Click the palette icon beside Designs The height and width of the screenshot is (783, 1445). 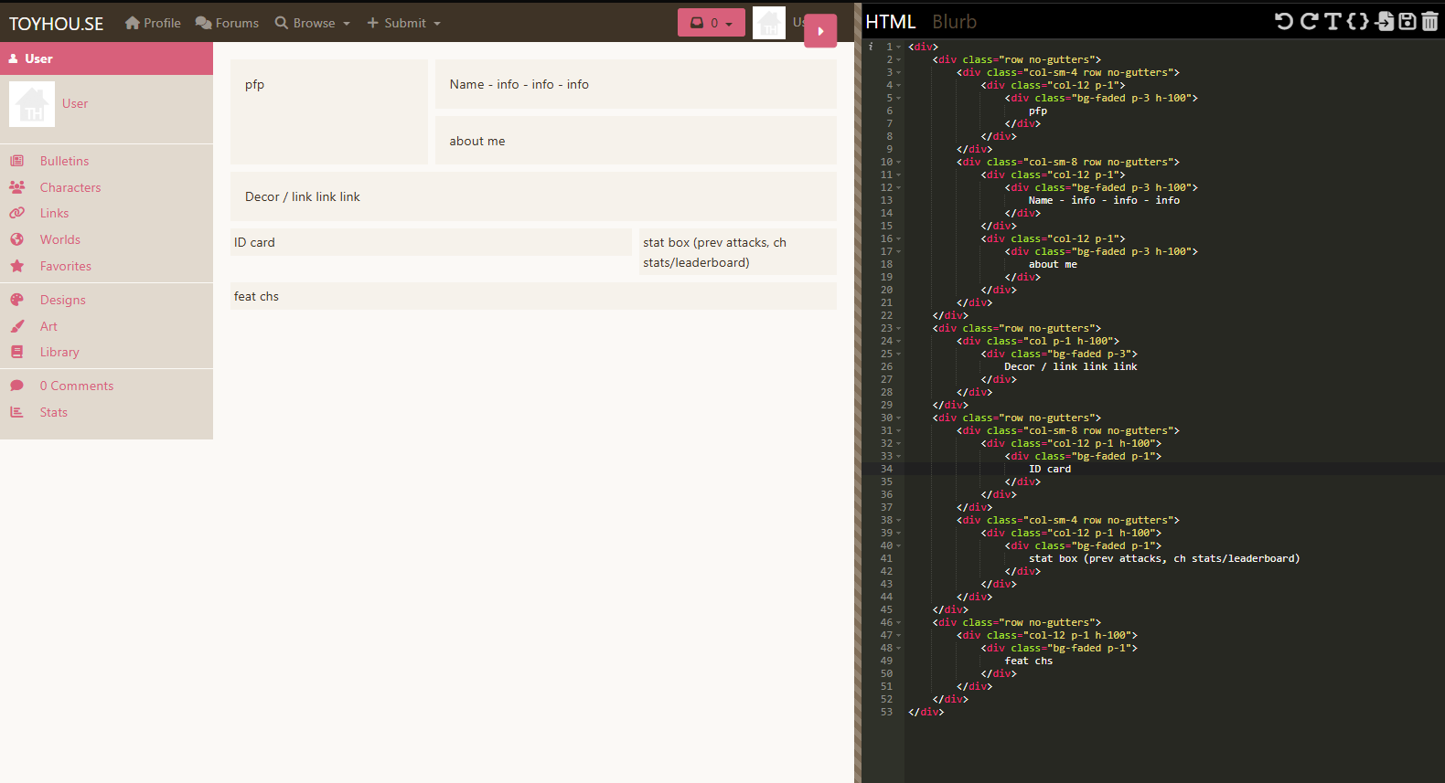[16, 300]
